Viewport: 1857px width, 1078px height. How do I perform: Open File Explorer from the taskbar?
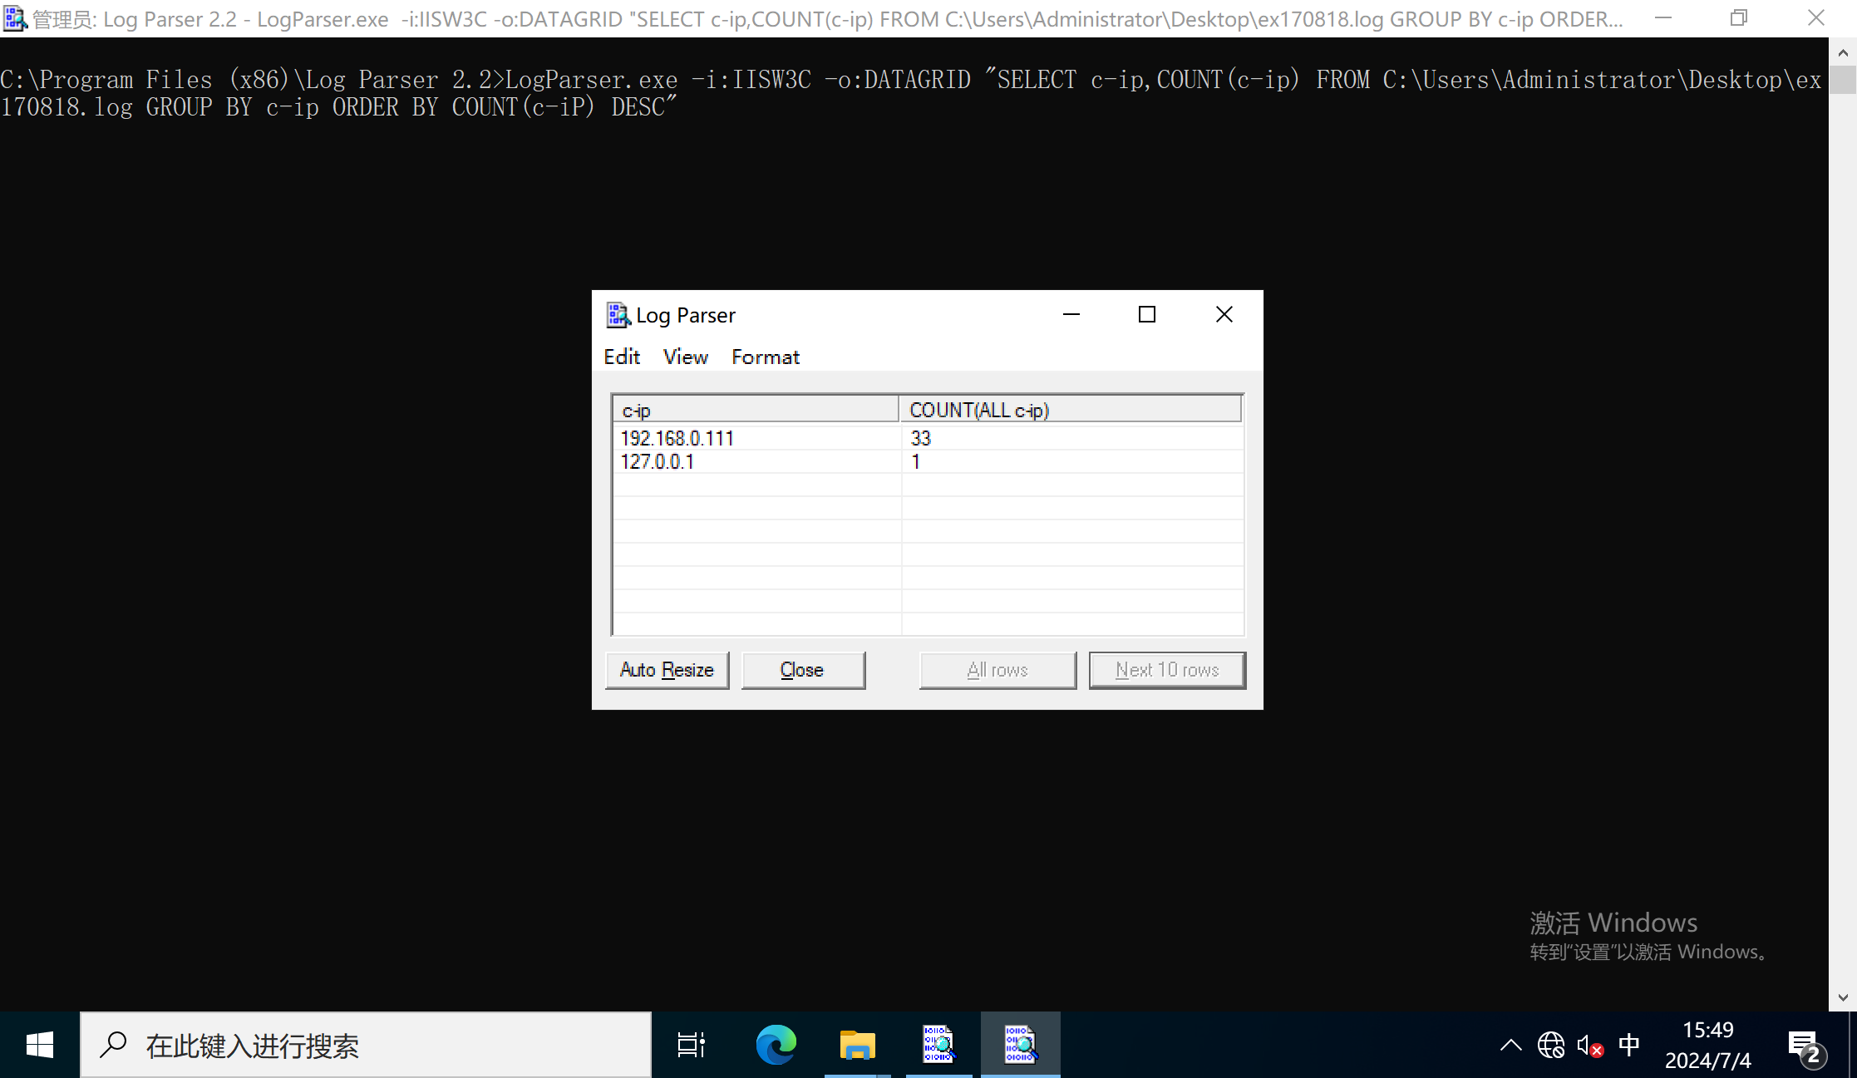[x=858, y=1045]
